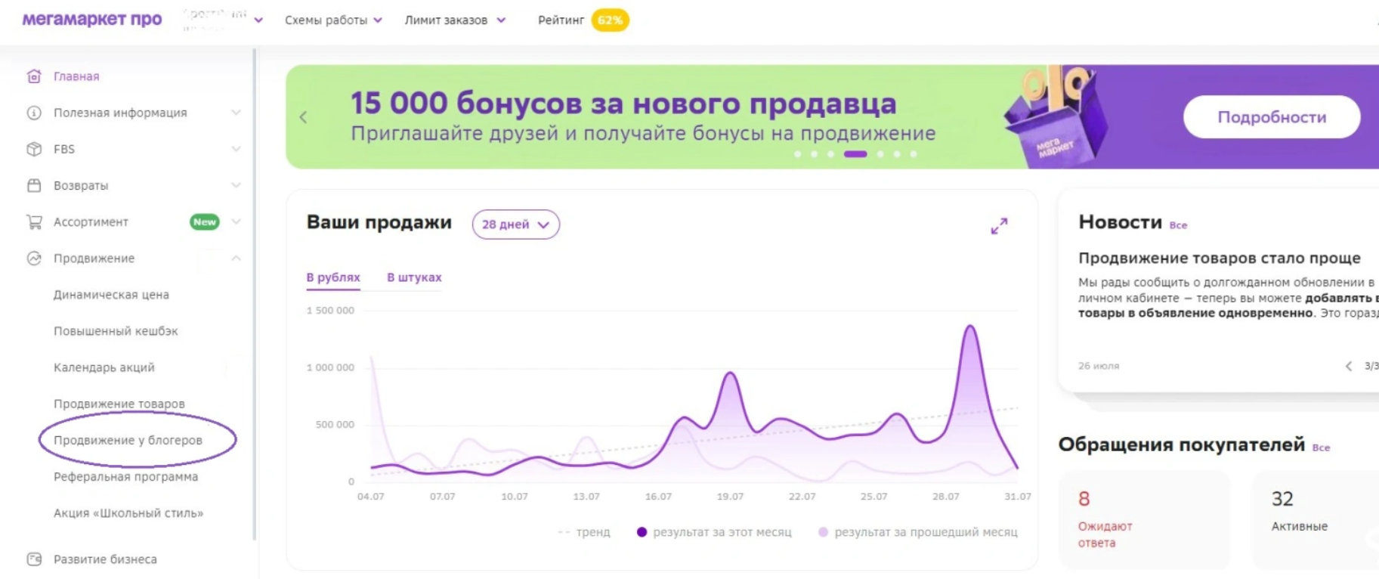Click the Продвижение chart icon
Viewport: 1379px width, 579px height.
[x=34, y=258]
